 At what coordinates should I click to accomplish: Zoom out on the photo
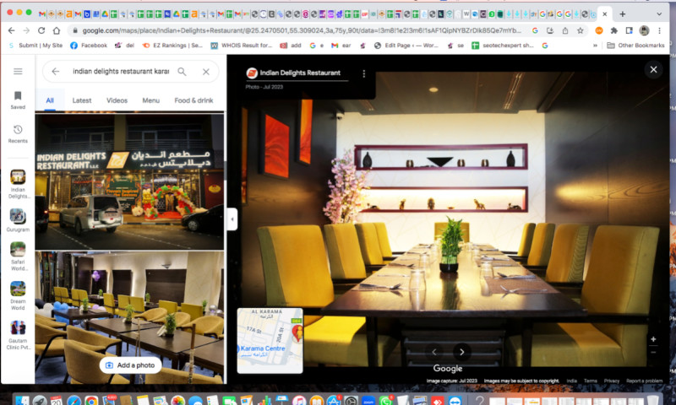tap(653, 353)
